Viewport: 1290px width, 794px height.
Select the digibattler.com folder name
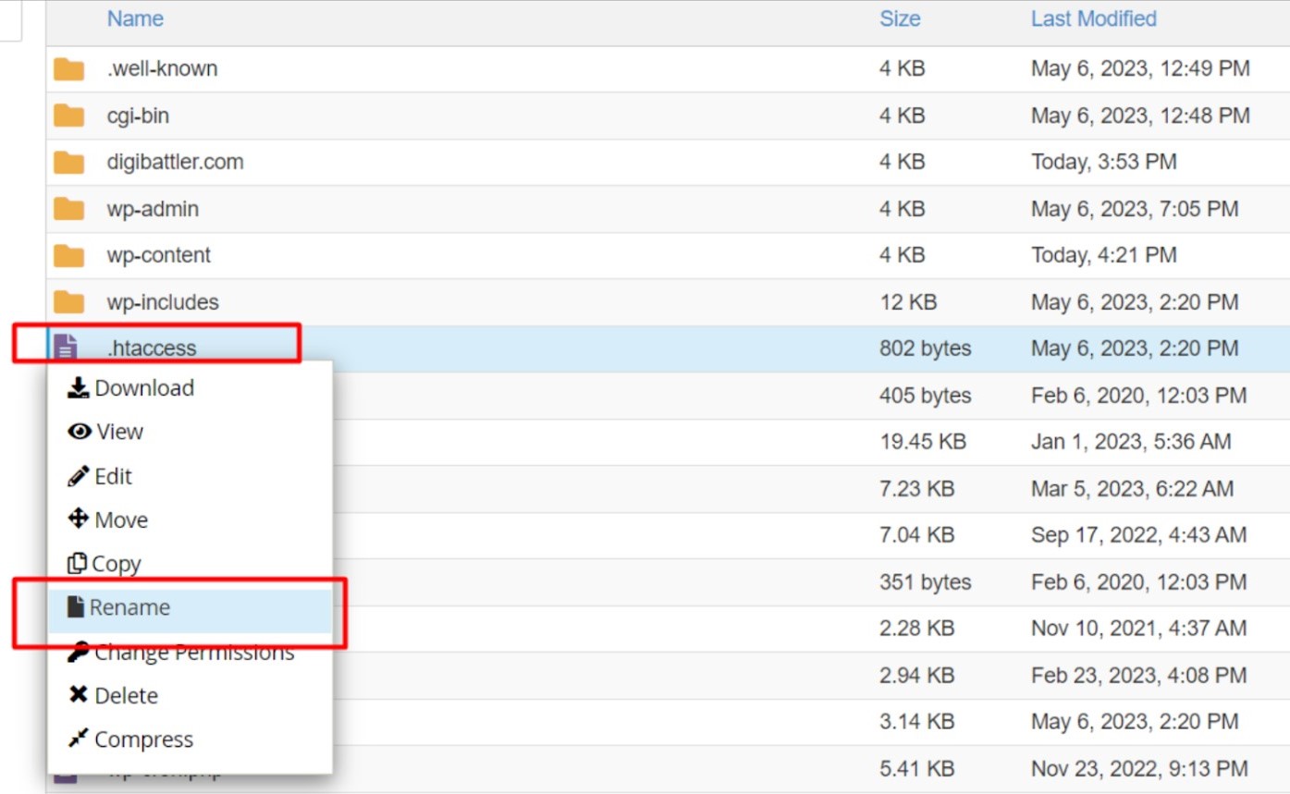pos(175,163)
